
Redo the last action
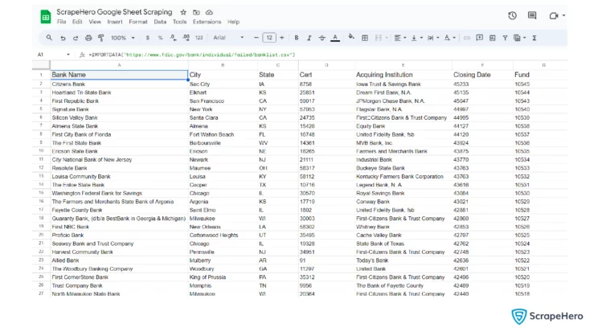[76, 38]
